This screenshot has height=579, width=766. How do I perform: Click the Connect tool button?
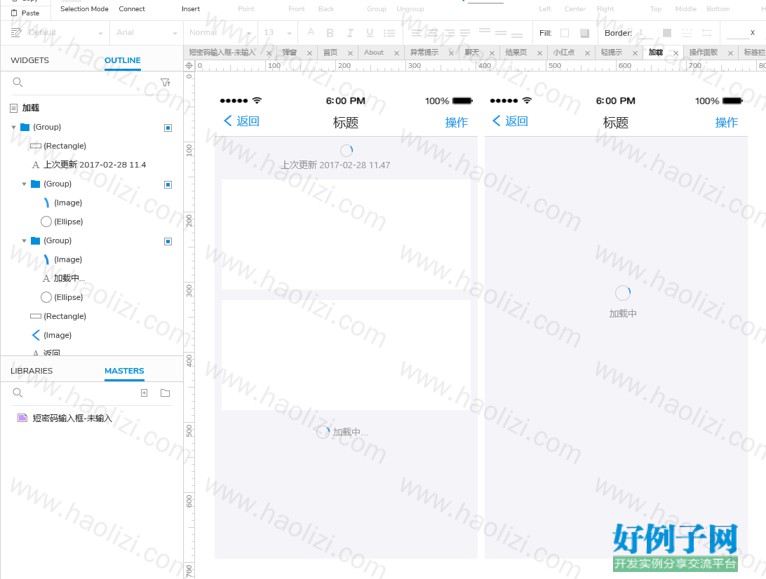click(x=132, y=9)
